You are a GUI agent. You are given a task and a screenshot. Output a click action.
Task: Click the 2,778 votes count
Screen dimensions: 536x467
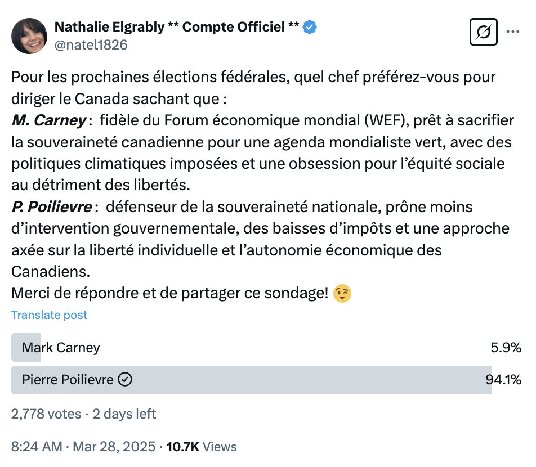click(46, 414)
